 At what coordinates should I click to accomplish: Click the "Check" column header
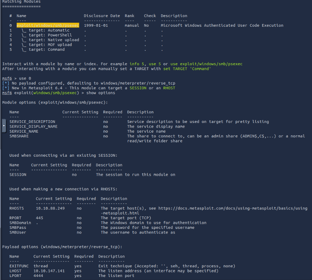pyautogui.click(x=150, y=16)
